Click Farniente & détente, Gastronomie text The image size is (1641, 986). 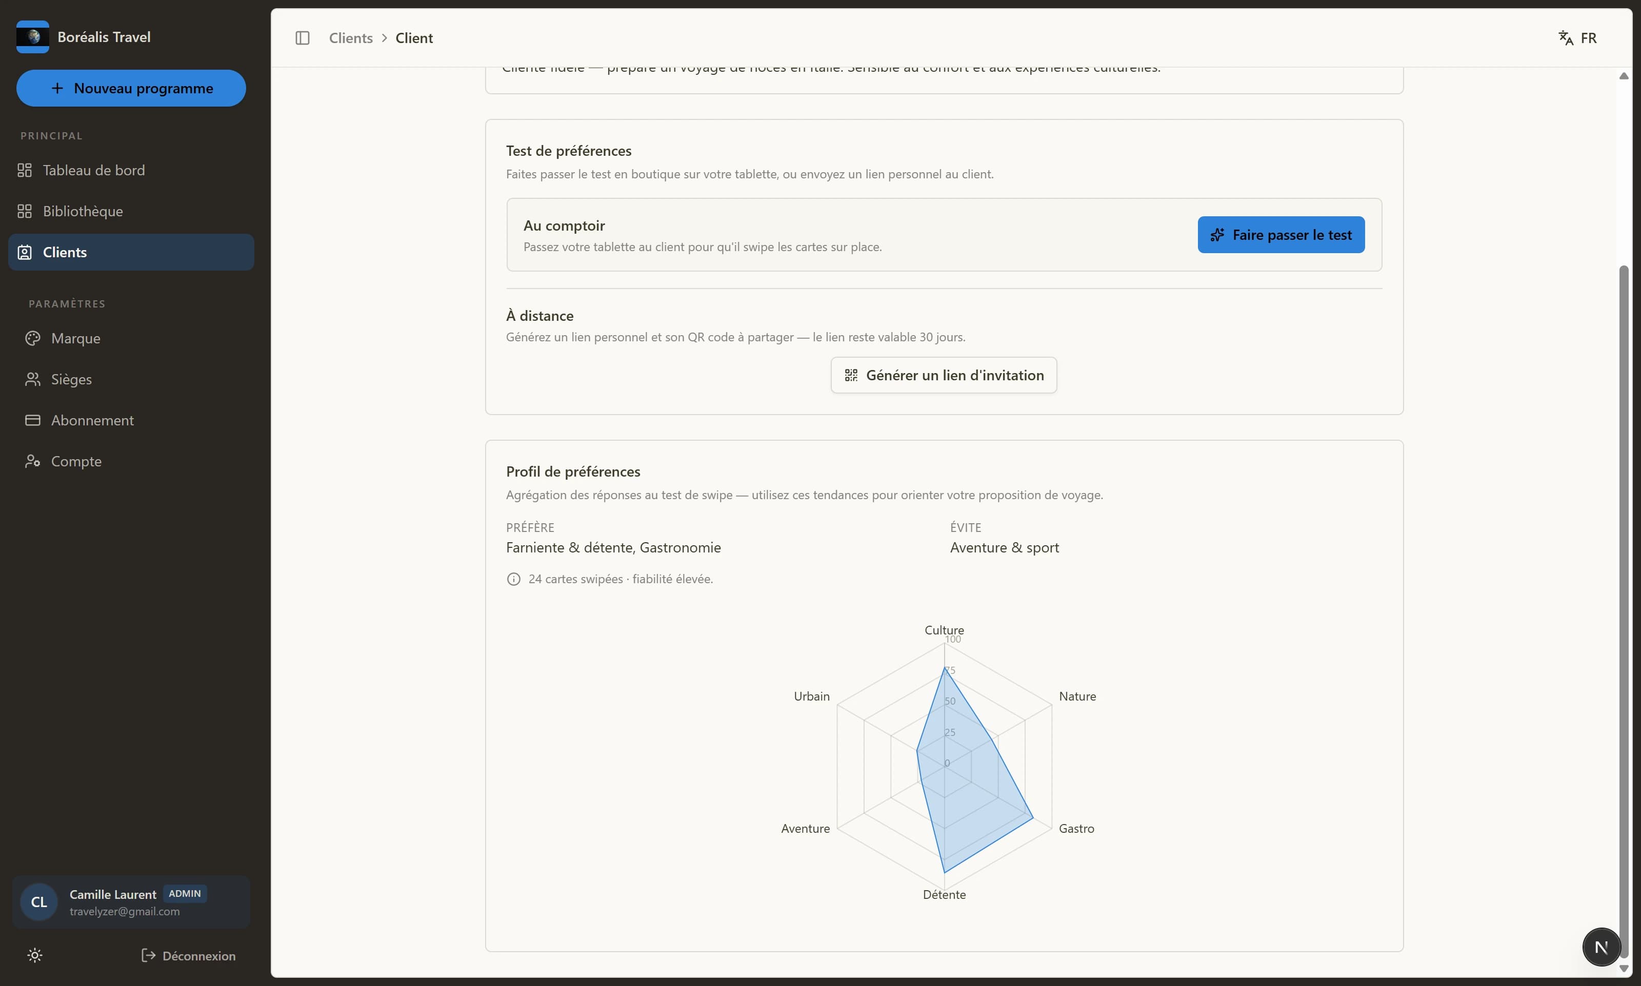(613, 547)
